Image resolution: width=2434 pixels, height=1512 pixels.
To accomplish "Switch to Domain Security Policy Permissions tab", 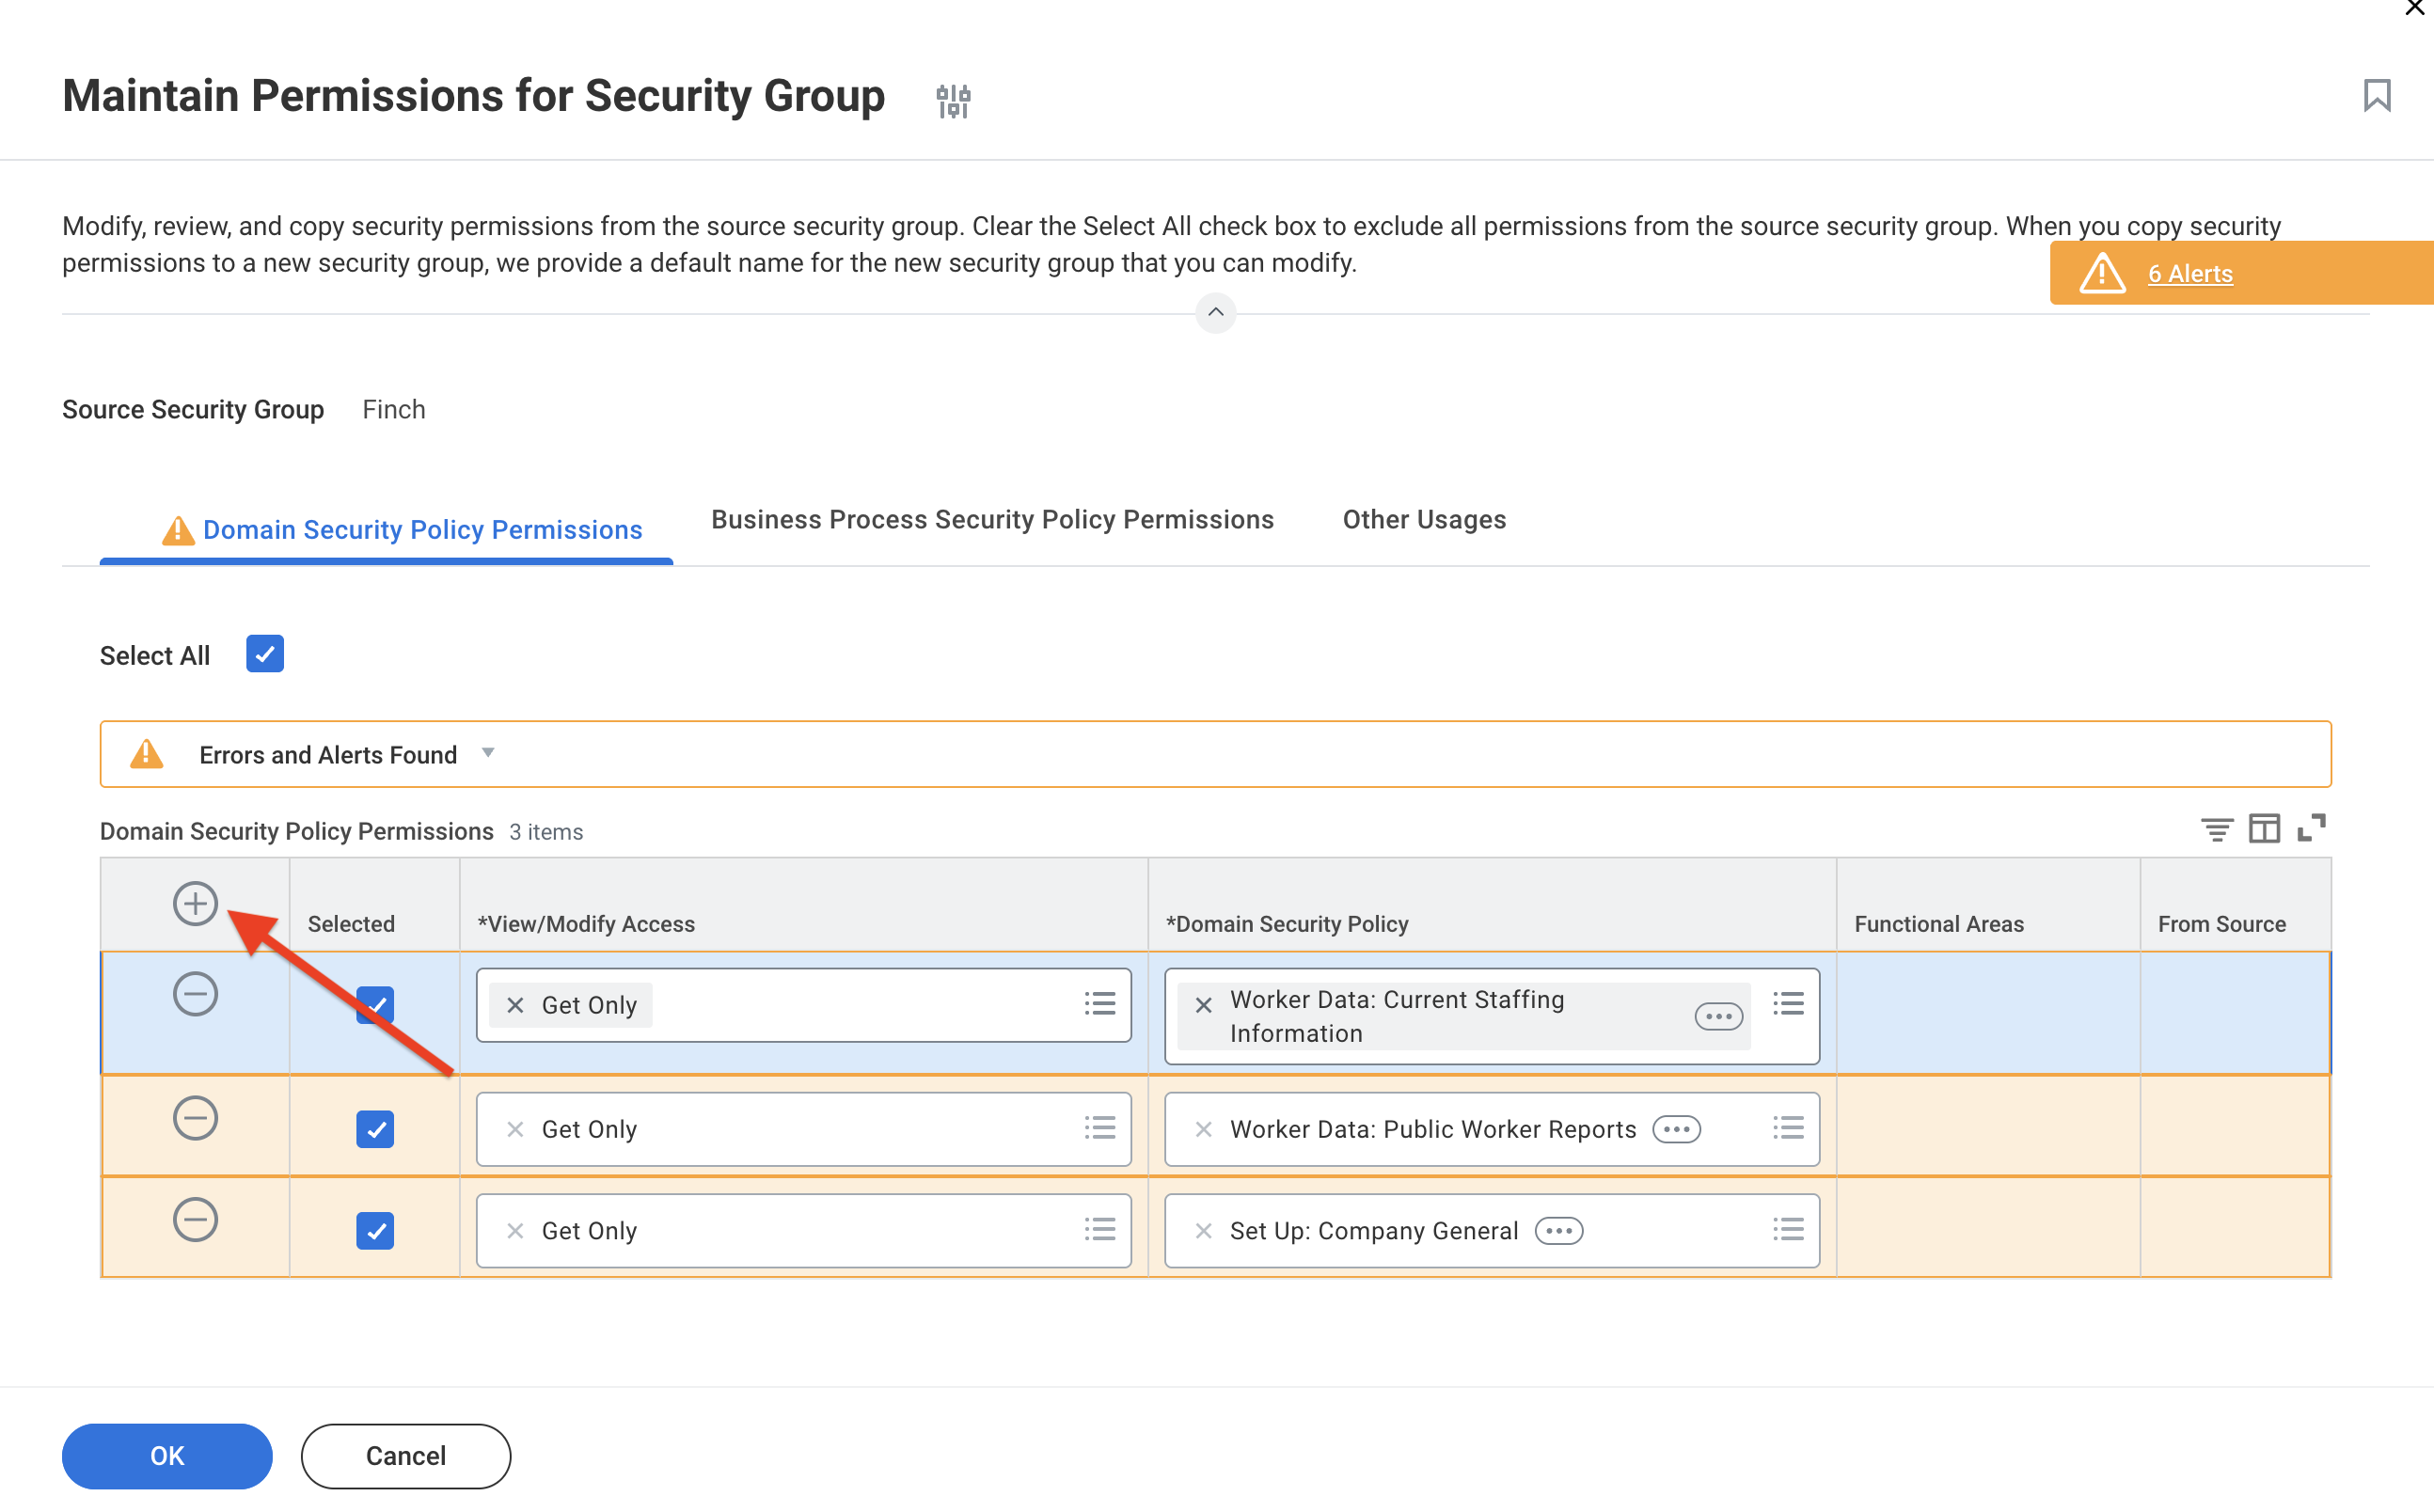I will [x=422, y=529].
